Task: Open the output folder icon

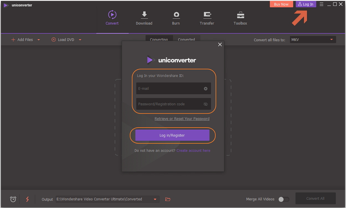Action: point(168,199)
